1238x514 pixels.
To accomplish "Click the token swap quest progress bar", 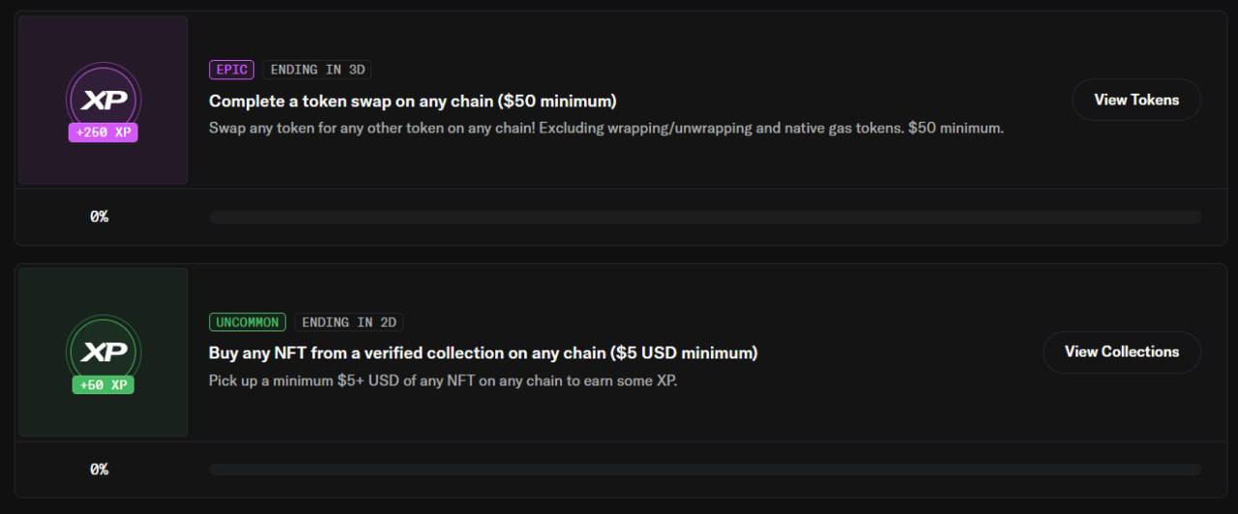I will point(705,217).
